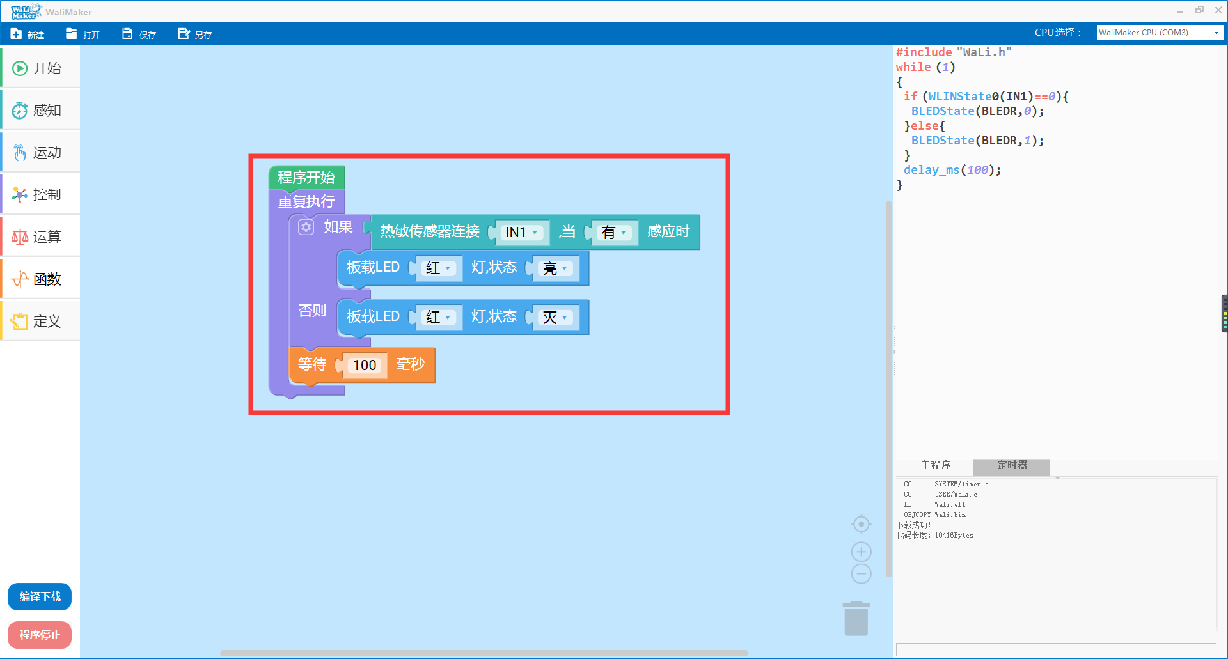Click the Open (打开) folder icon
Image resolution: width=1228 pixels, height=659 pixels.
[x=72, y=34]
